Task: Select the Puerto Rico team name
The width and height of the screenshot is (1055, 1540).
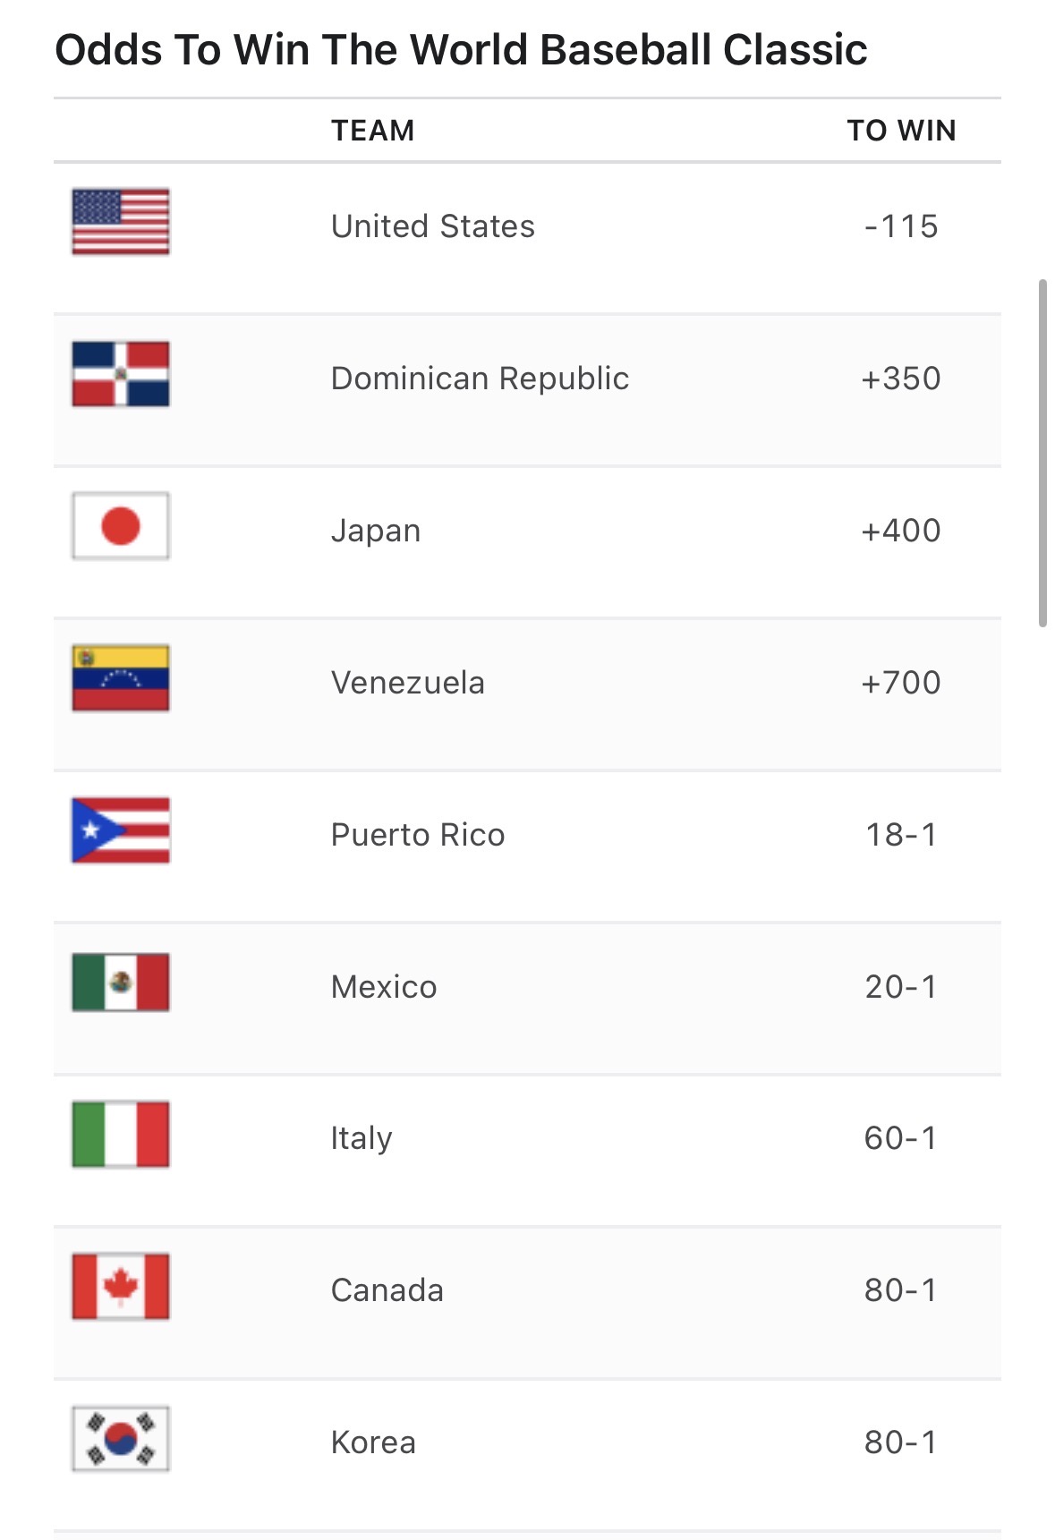Action: tap(418, 835)
